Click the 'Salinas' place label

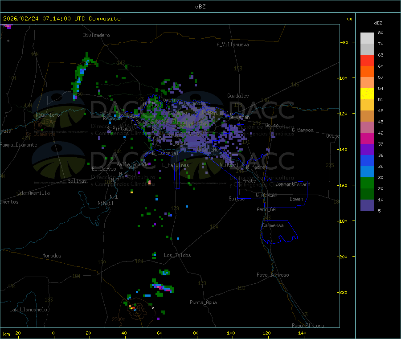[77, 181]
